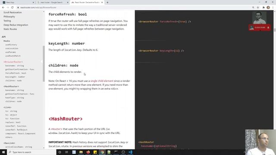Open the Chrome profile avatar
The width and height of the screenshot is (276, 155).
[x=268, y=8]
